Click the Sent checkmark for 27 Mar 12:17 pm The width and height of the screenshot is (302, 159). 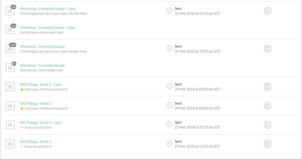click(x=169, y=124)
